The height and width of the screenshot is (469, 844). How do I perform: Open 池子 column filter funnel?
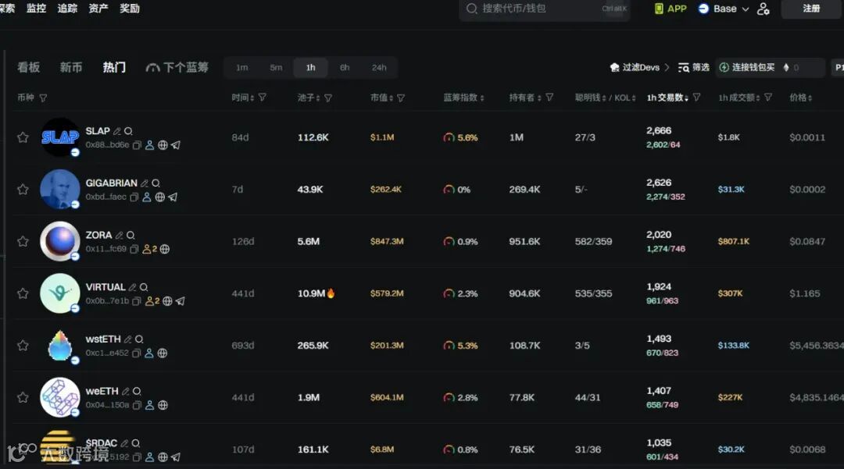click(327, 98)
